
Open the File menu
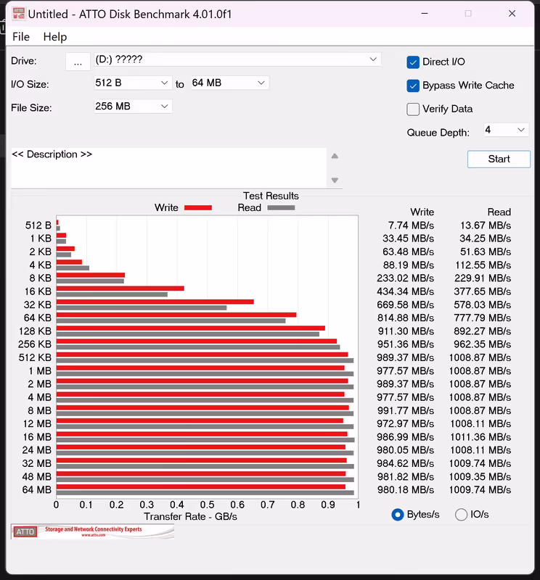click(x=21, y=37)
